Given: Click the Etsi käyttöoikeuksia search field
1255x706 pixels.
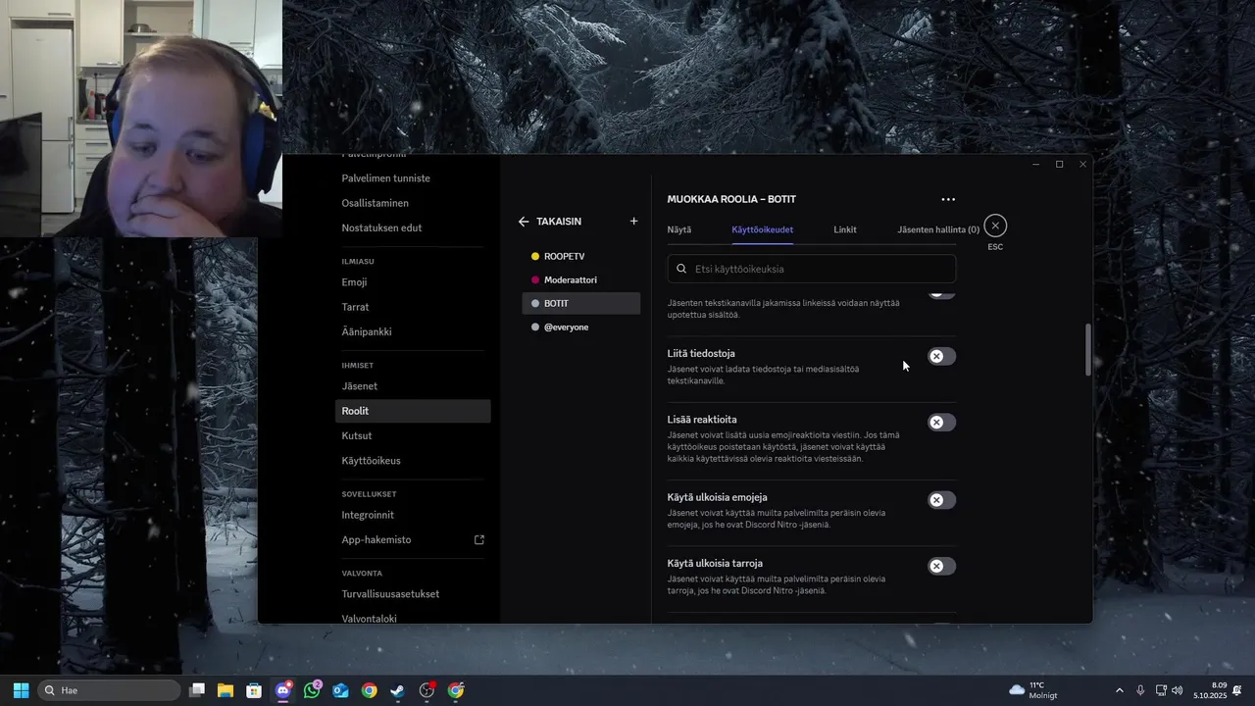Looking at the screenshot, I should (812, 269).
